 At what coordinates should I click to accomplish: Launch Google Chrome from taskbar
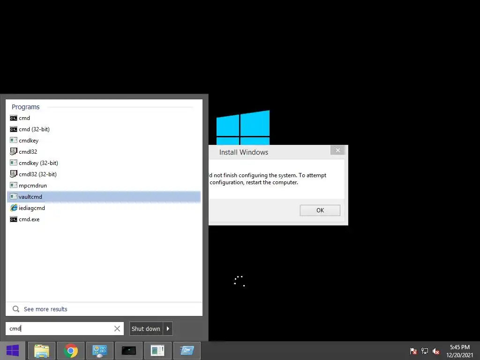[71, 351]
